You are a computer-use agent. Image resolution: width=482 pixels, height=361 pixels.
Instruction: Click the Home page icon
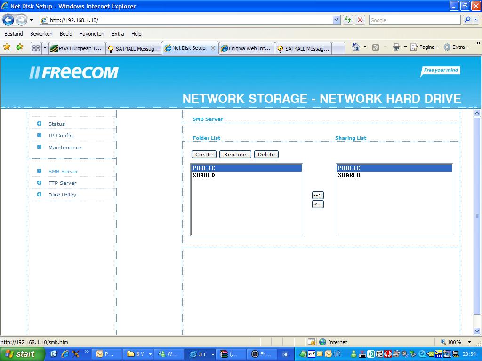356,47
